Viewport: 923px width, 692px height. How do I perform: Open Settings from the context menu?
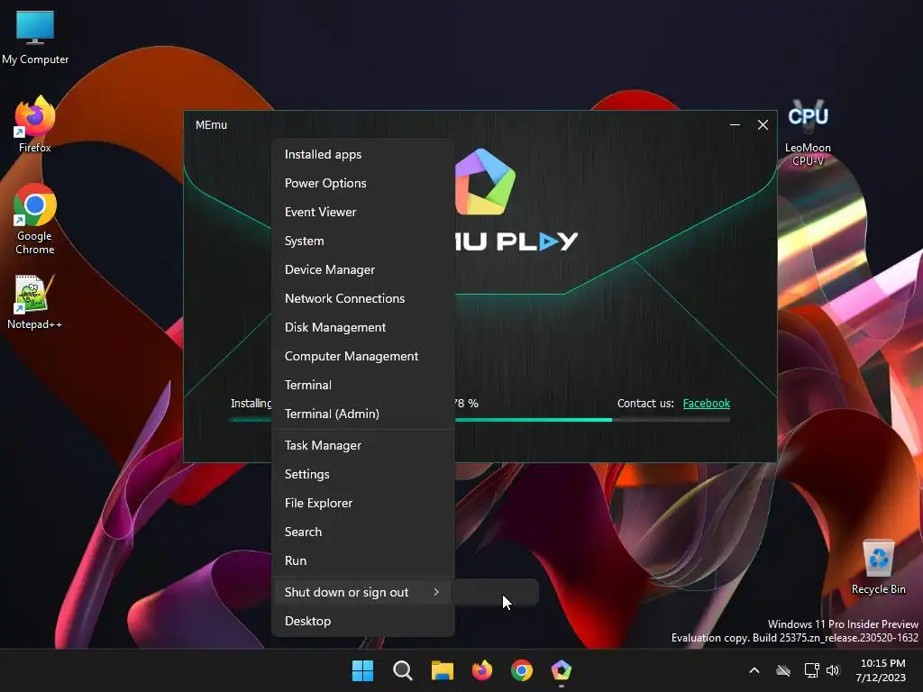point(362,474)
